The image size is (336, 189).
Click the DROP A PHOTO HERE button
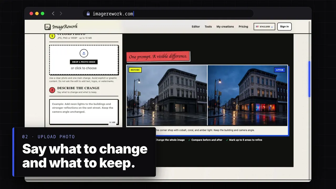click(84, 62)
